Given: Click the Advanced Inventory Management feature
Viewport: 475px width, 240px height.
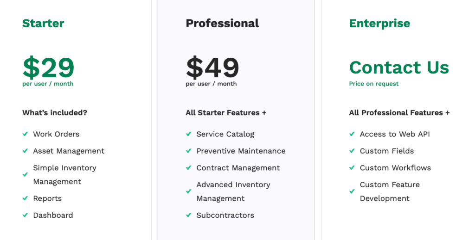Looking at the screenshot, I should 233,191.
